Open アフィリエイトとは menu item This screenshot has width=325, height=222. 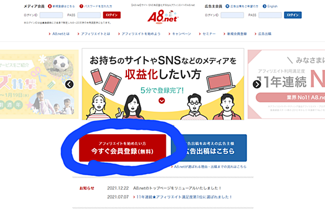coord(94,34)
